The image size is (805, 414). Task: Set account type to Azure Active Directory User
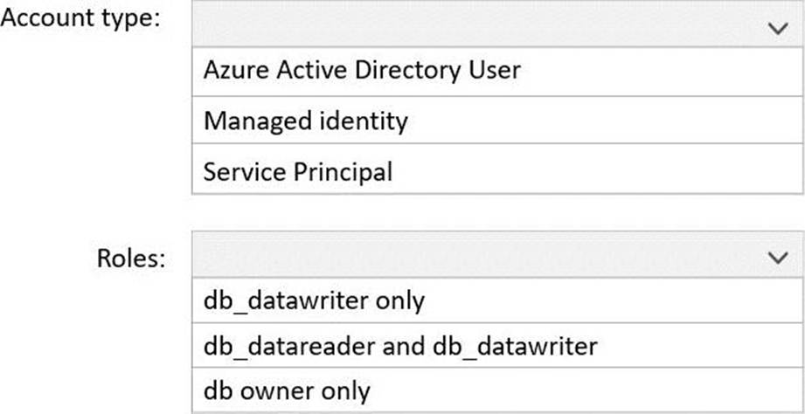click(x=362, y=70)
